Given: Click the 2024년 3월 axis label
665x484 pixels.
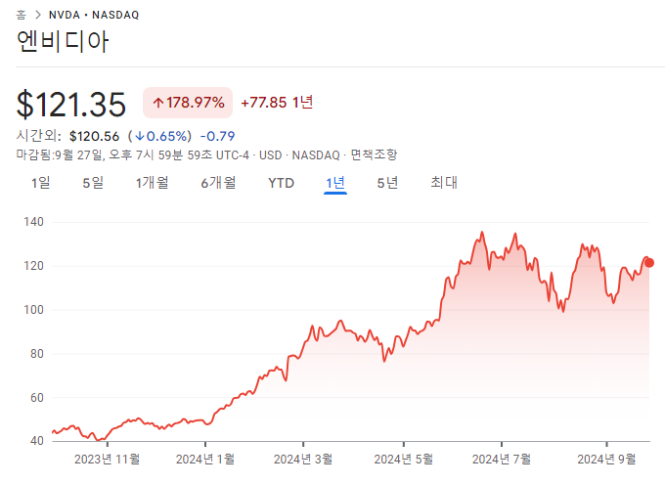Looking at the screenshot, I should 303,459.
